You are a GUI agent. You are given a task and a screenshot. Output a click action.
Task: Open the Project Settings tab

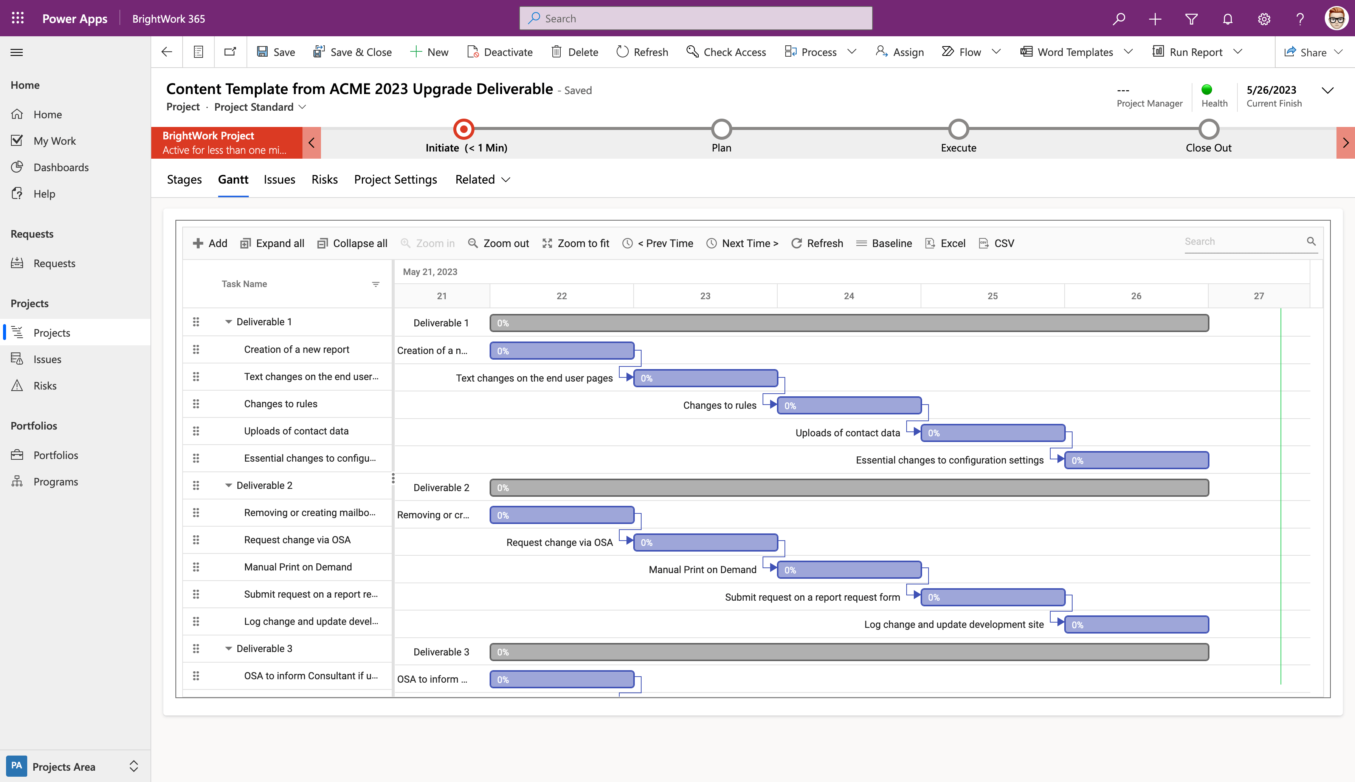395,179
